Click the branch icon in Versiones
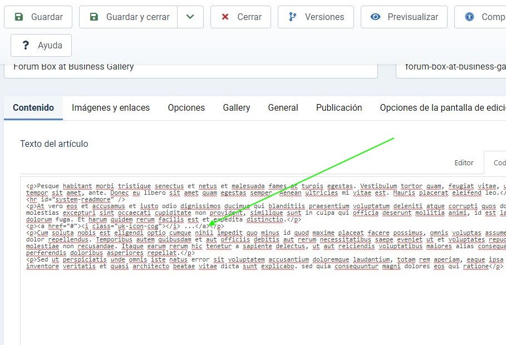Viewport: 506px width, 345px height. click(292, 17)
